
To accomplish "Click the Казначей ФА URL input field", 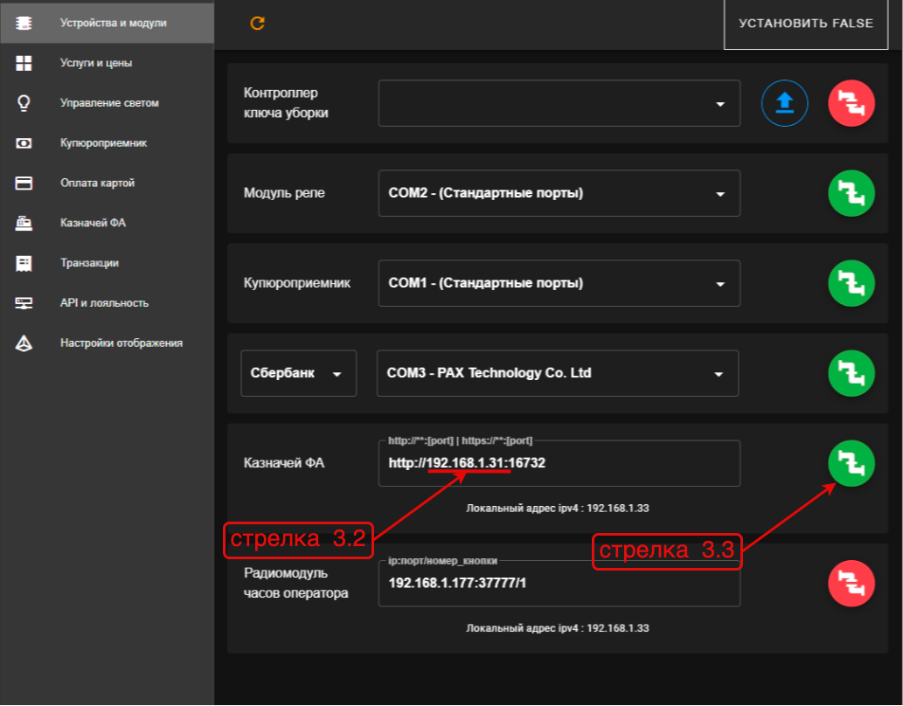I will tap(559, 463).
